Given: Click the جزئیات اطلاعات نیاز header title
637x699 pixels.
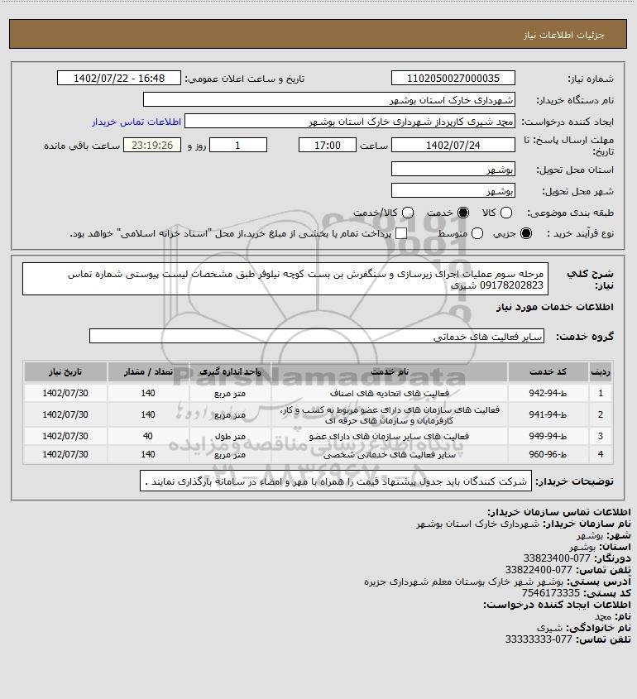Looking at the screenshot, I should point(564,35).
